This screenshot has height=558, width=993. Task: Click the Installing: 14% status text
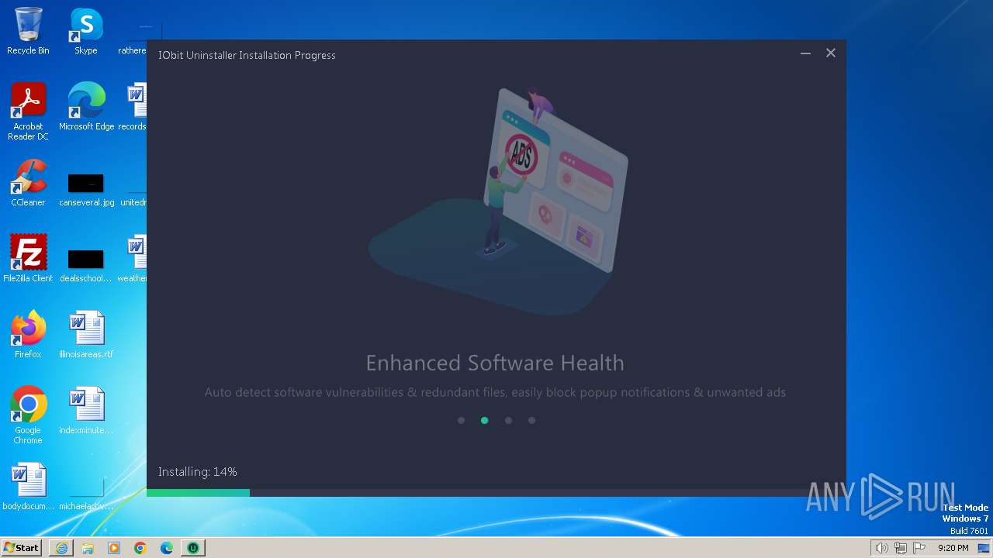pyautogui.click(x=198, y=472)
